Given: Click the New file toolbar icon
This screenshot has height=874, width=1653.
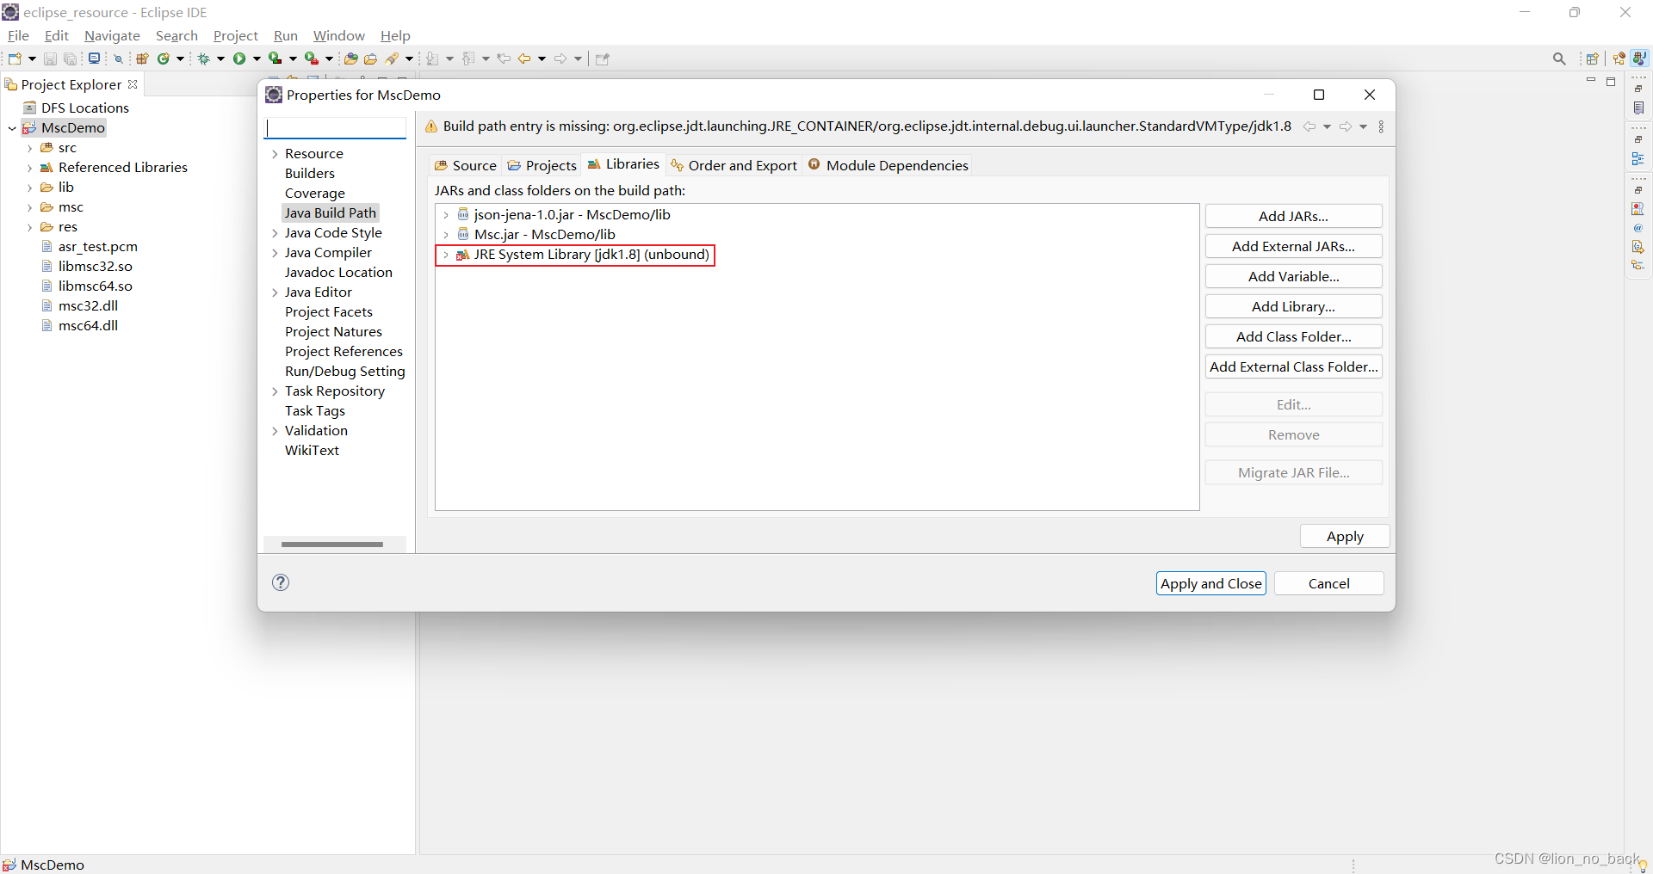Looking at the screenshot, I should pyautogui.click(x=15, y=58).
